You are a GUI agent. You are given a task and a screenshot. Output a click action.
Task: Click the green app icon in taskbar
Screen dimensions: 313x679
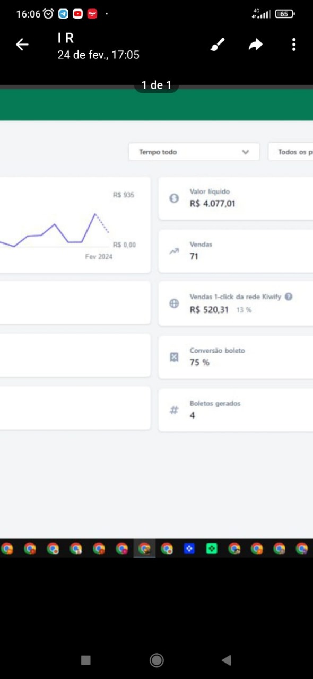click(x=212, y=549)
